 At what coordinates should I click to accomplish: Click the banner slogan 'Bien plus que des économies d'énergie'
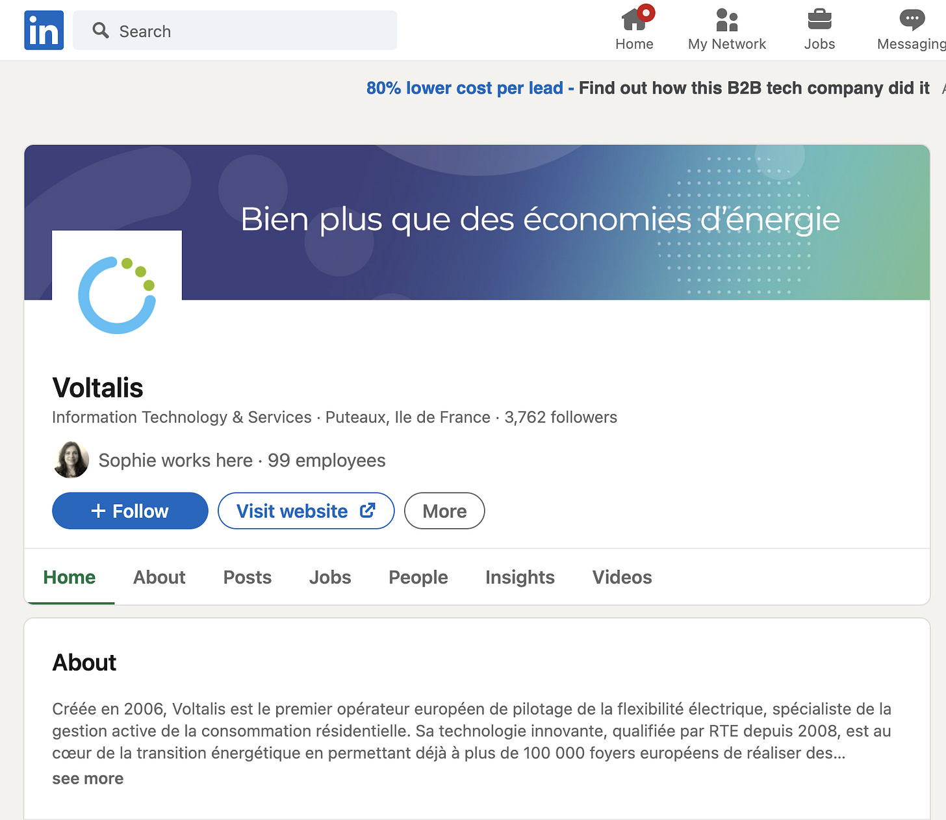[x=540, y=220]
